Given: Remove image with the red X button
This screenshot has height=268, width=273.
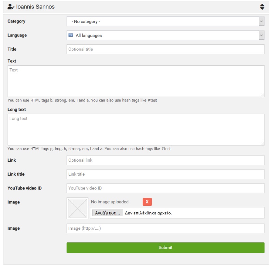Looking at the screenshot, I should point(147,202).
